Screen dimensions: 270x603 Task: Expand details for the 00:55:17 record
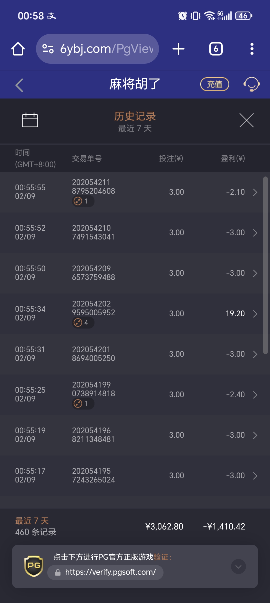(255, 476)
